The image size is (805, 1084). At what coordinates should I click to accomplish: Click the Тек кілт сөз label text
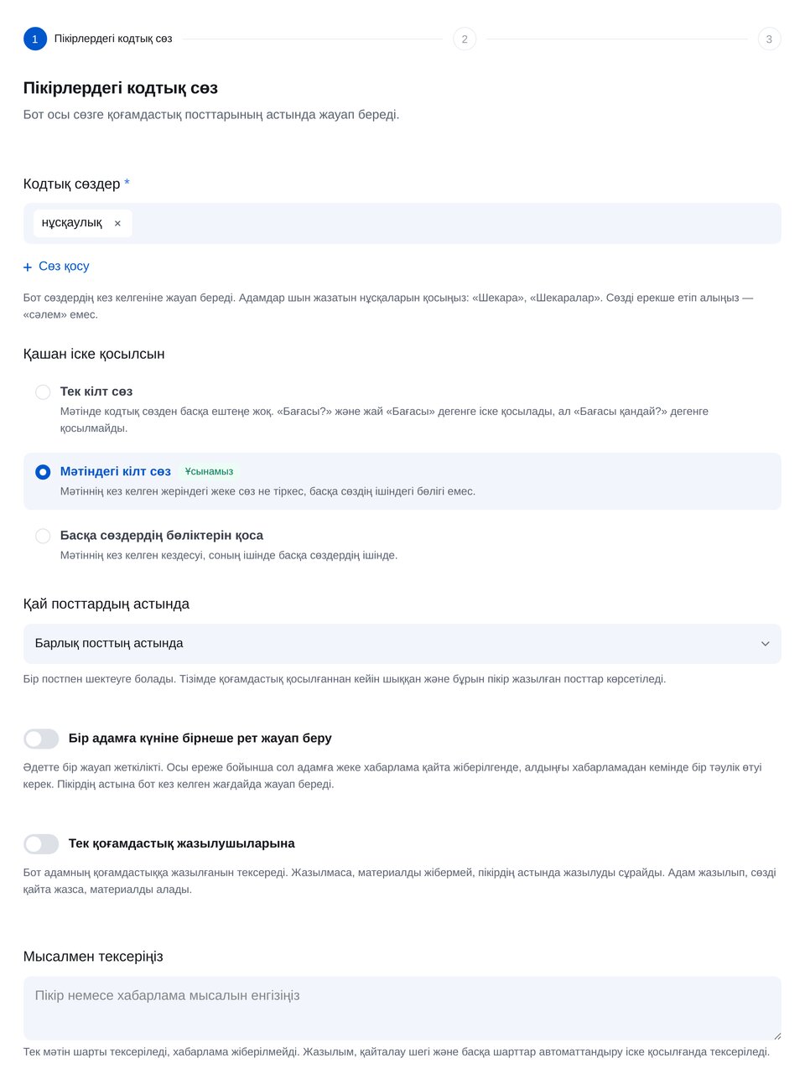pyautogui.click(x=96, y=392)
